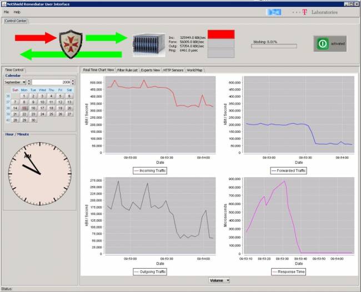
Task: Select calendar day 27
Action: coord(69,114)
